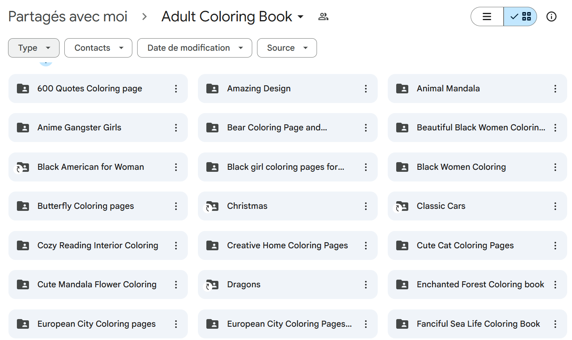Open the info details panel icon
This screenshot has width=572, height=340.
point(551,16)
